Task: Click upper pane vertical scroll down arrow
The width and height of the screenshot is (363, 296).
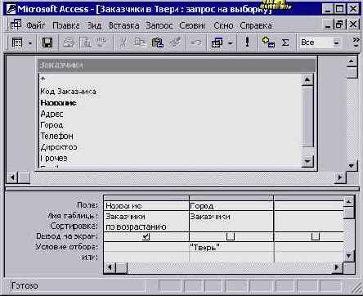Action: [x=352, y=165]
